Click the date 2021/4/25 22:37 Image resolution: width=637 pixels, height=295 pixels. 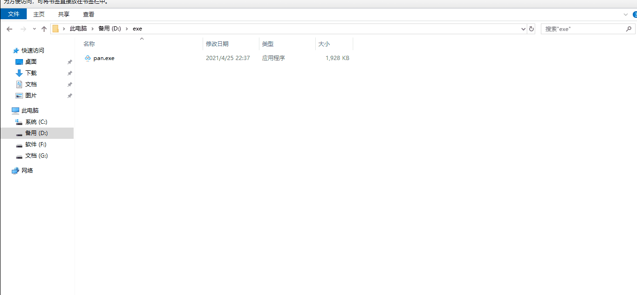pyautogui.click(x=227, y=58)
